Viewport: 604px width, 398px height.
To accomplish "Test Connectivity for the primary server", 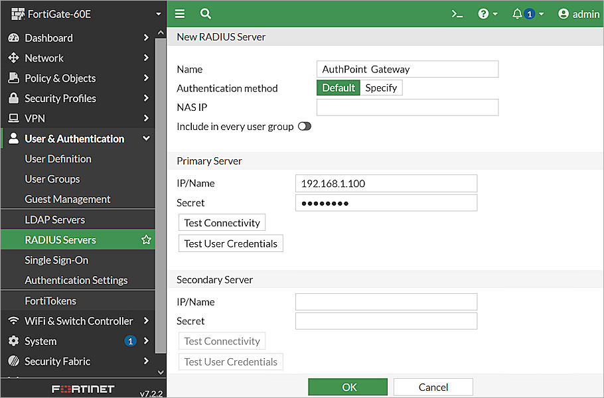I will click(x=222, y=222).
